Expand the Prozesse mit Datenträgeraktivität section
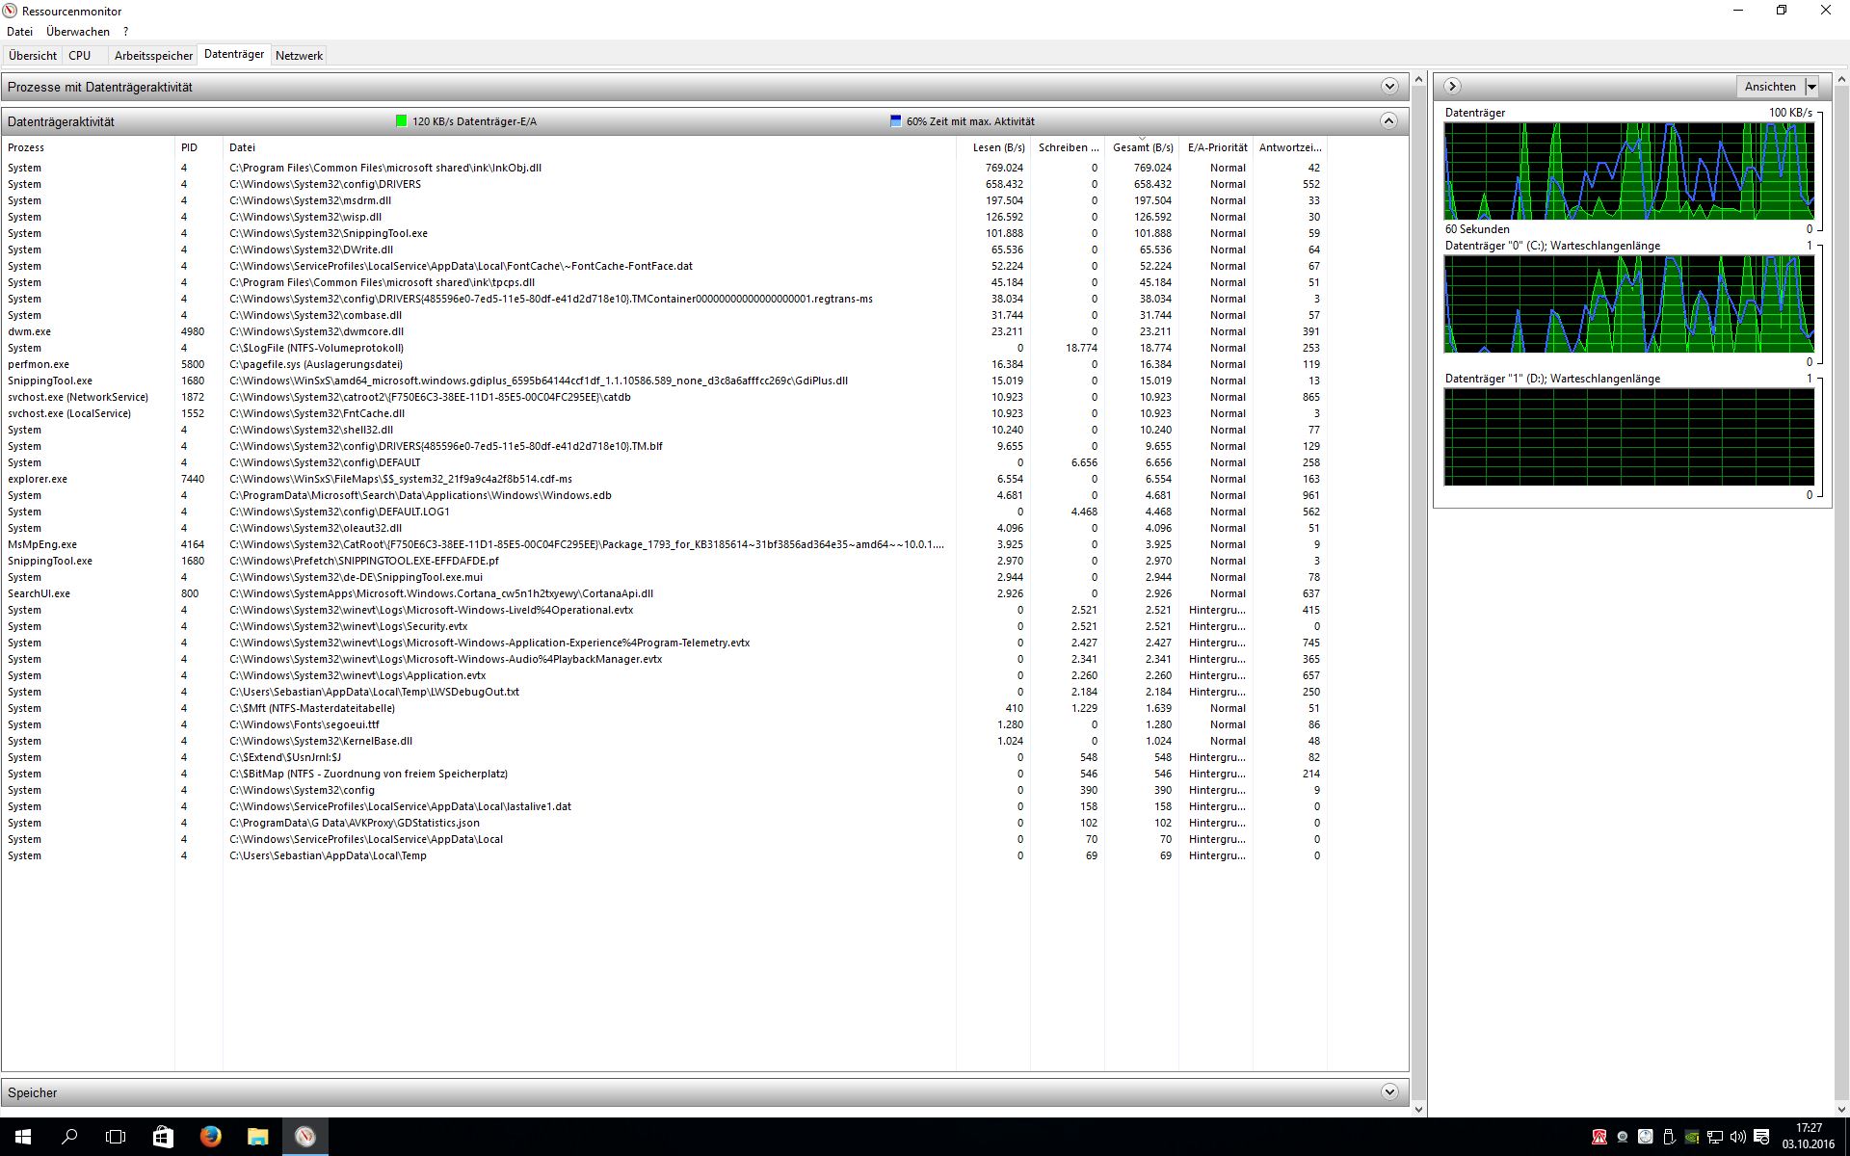 click(x=1388, y=87)
